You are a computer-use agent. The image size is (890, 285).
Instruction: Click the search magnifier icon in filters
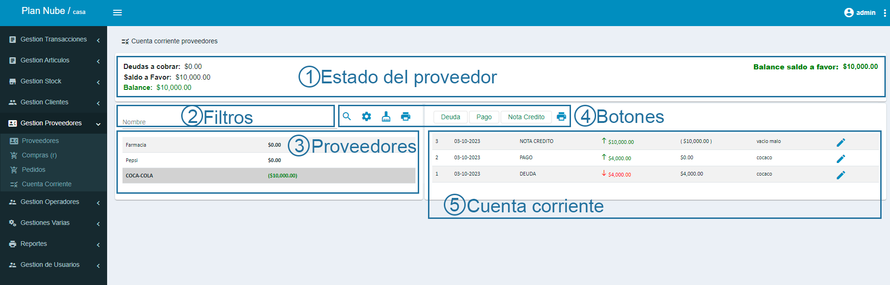pyautogui.click(x=347, y=116)
